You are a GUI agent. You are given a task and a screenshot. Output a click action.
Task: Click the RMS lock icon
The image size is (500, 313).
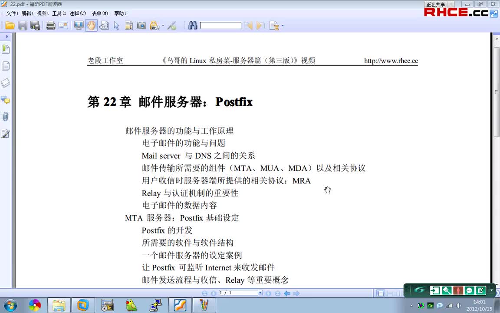coord(155,26)
